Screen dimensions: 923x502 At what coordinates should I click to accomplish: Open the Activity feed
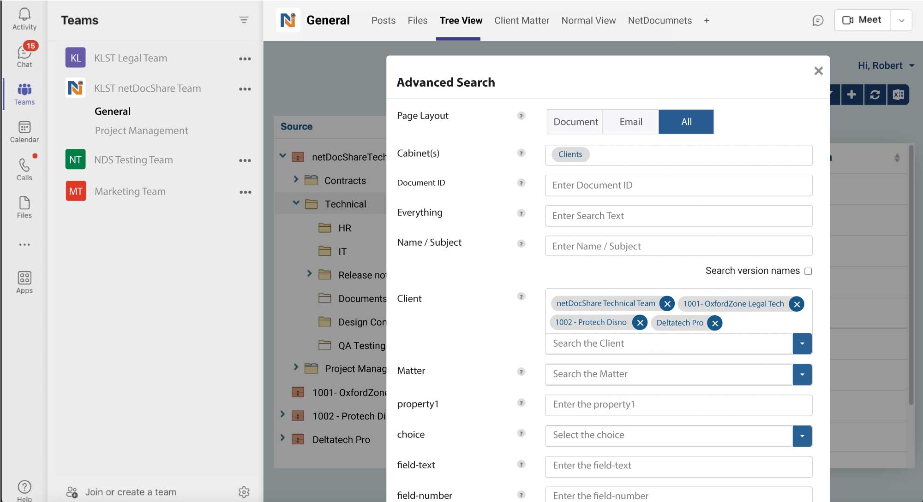pyautogui.click(x=24, y=19)
